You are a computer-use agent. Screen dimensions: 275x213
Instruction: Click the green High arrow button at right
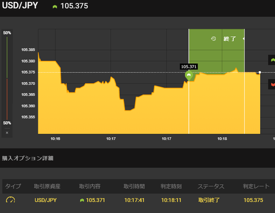click(x=272, y=60)
